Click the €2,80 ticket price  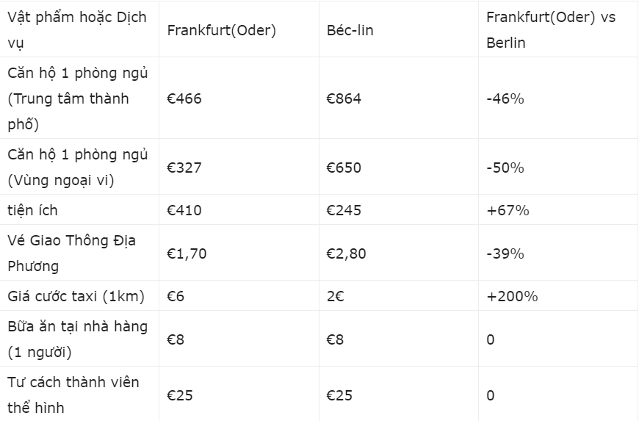[346, 253]
